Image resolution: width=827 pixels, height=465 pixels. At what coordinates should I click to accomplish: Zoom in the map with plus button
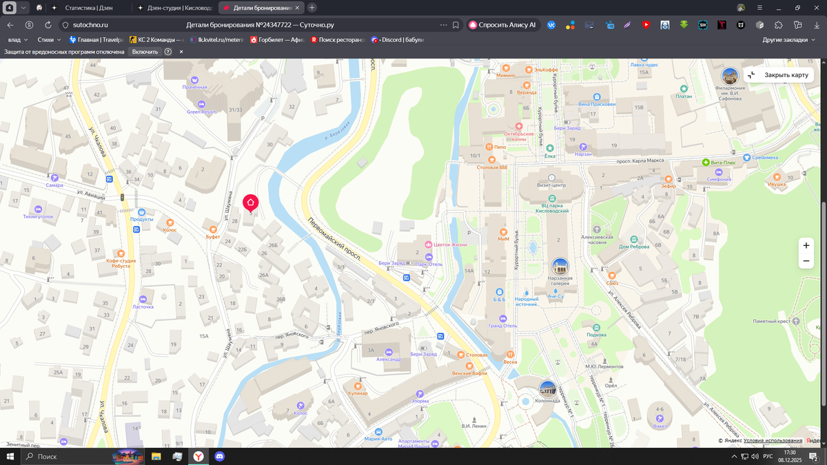806,245
